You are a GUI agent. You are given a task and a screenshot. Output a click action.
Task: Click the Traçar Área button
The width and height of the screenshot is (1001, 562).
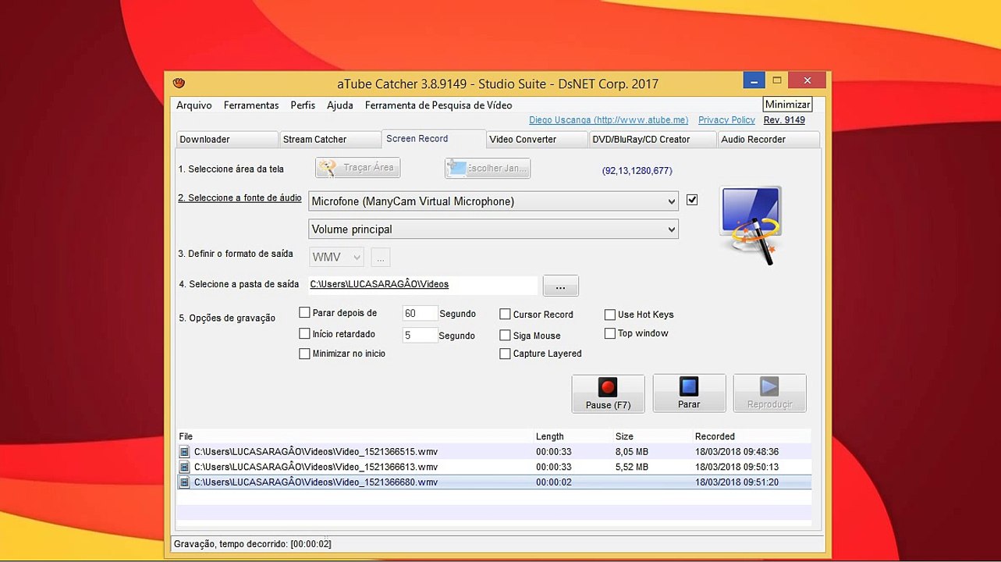coord(358,168)
